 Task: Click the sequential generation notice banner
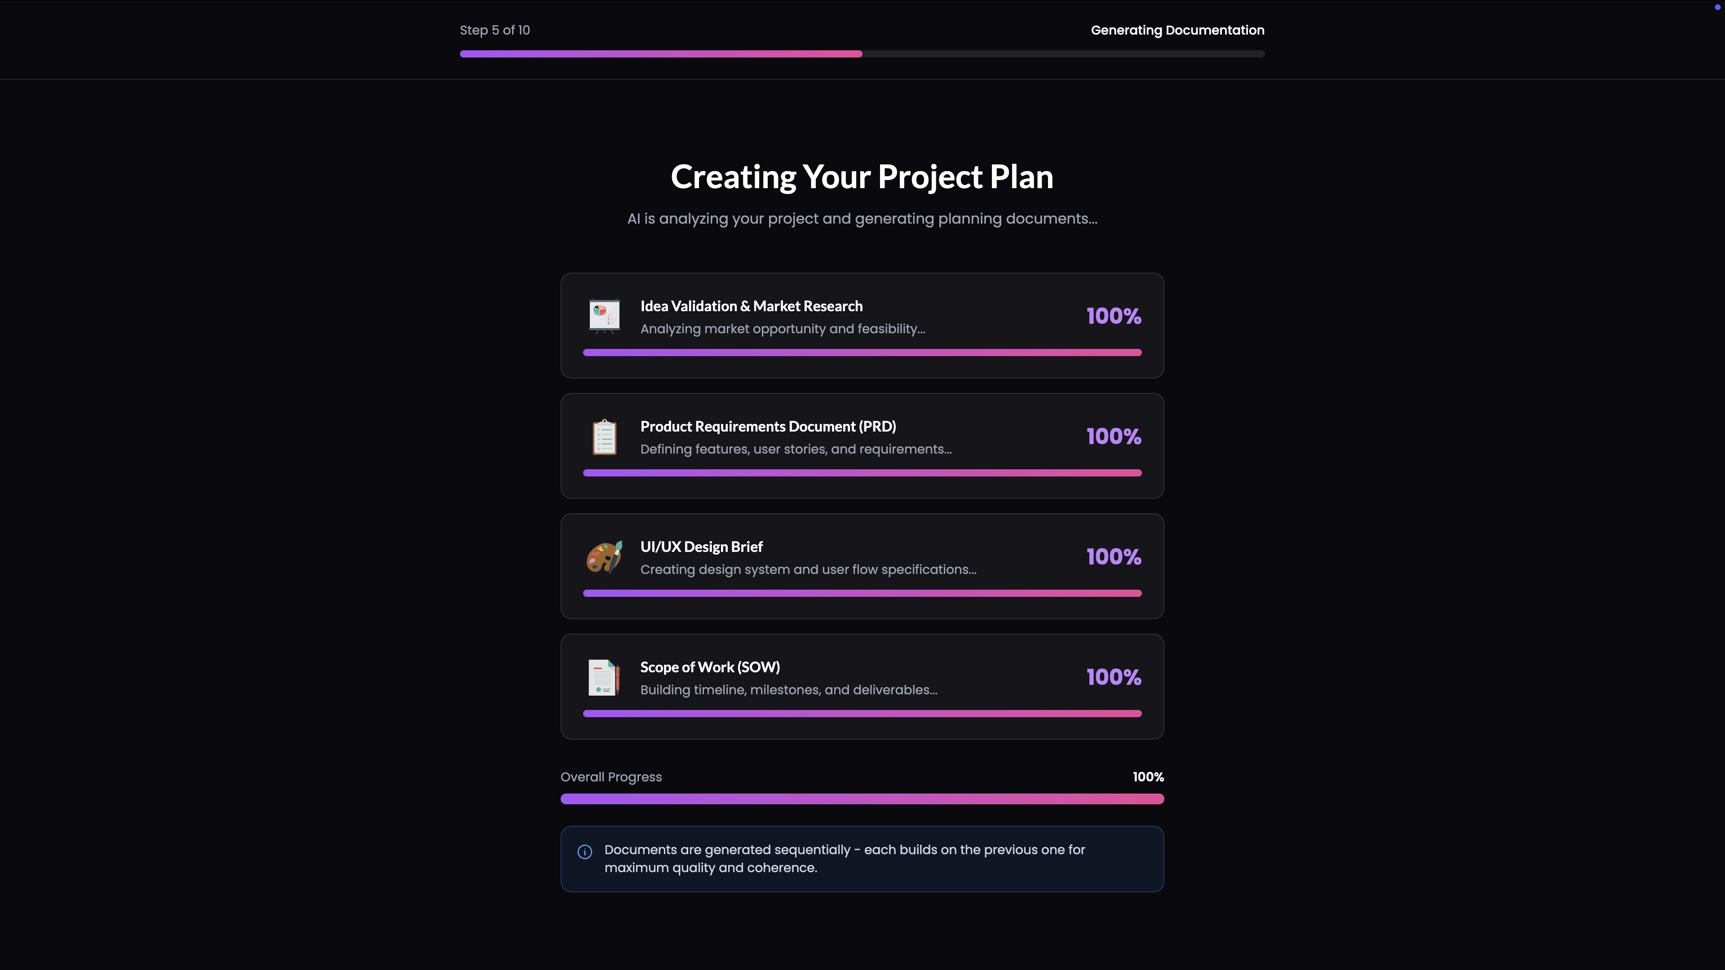click(x=862, y=859)
